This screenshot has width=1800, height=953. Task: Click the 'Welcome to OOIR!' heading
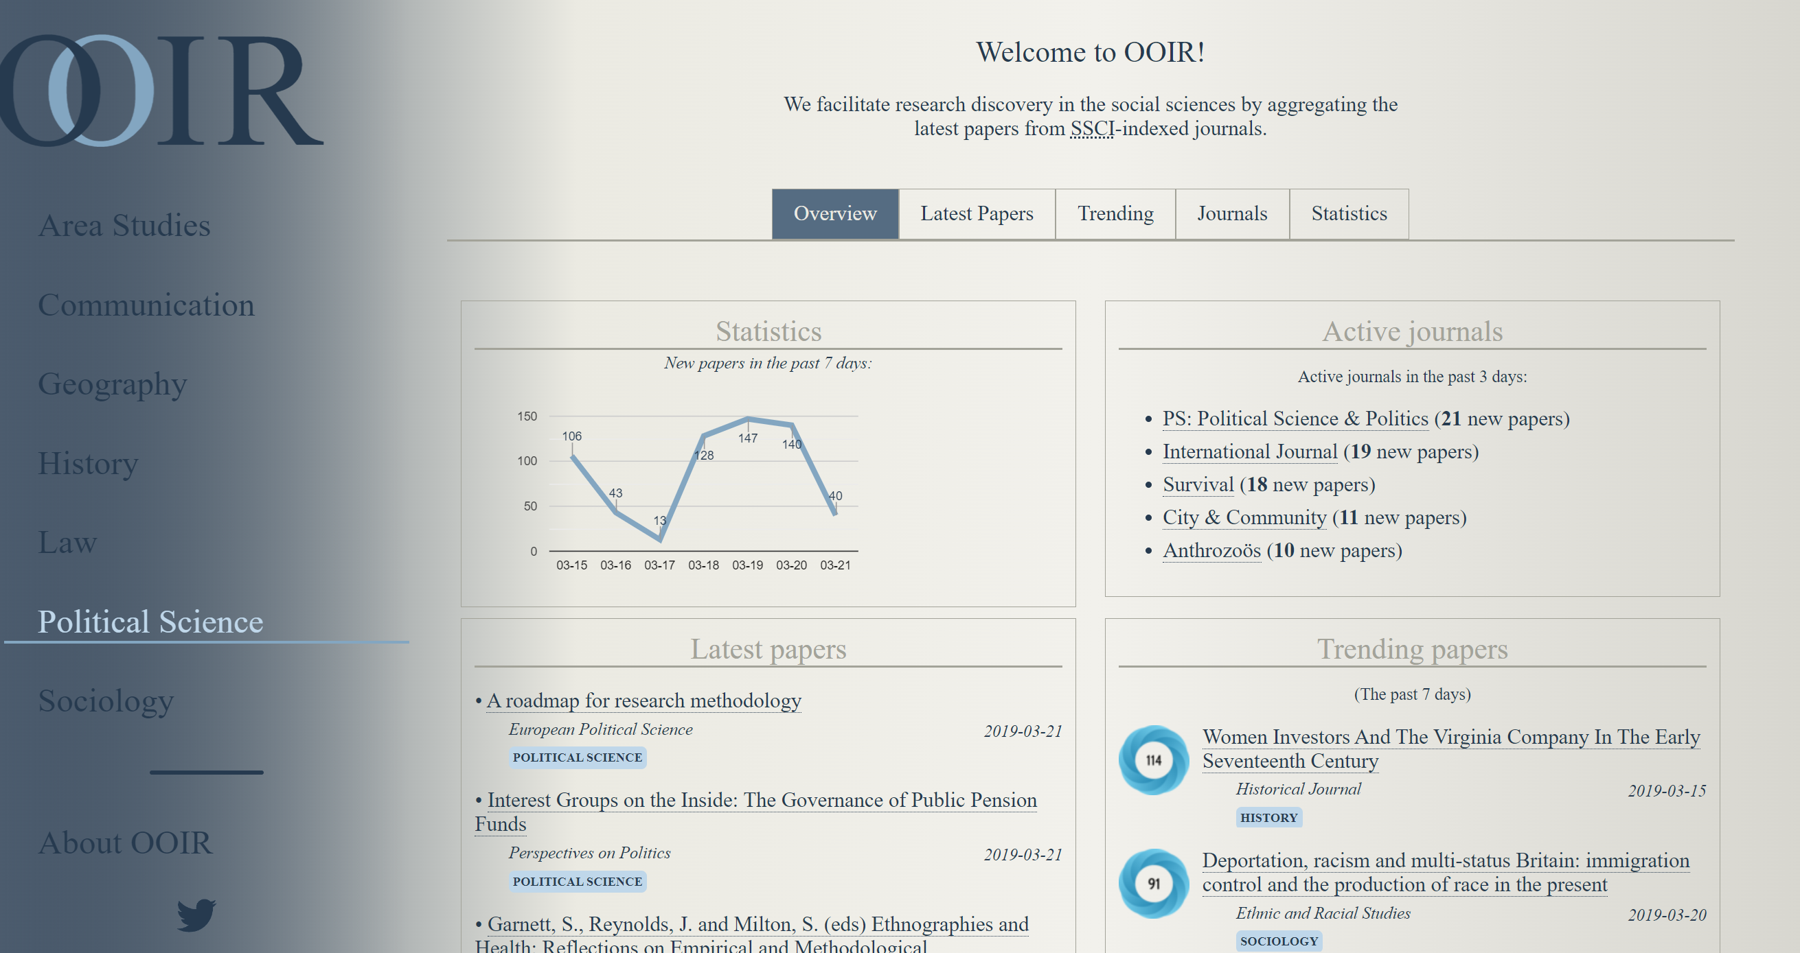tap(1090, 52)
